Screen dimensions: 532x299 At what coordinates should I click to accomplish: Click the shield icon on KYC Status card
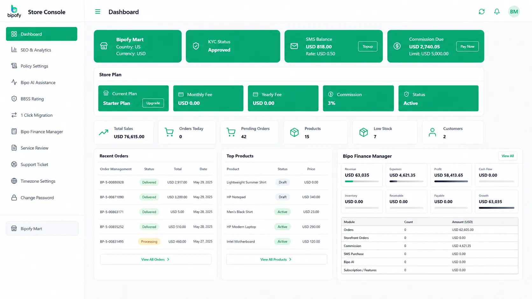pos(196,46)
